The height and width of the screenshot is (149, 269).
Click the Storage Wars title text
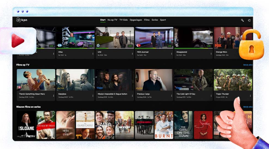[x=222, y=52]
